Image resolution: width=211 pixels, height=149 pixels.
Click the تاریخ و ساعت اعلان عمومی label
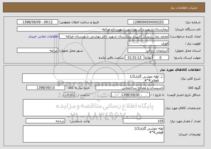click(79, 22)
